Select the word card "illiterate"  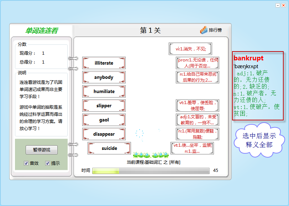click(x=104, y=63)
